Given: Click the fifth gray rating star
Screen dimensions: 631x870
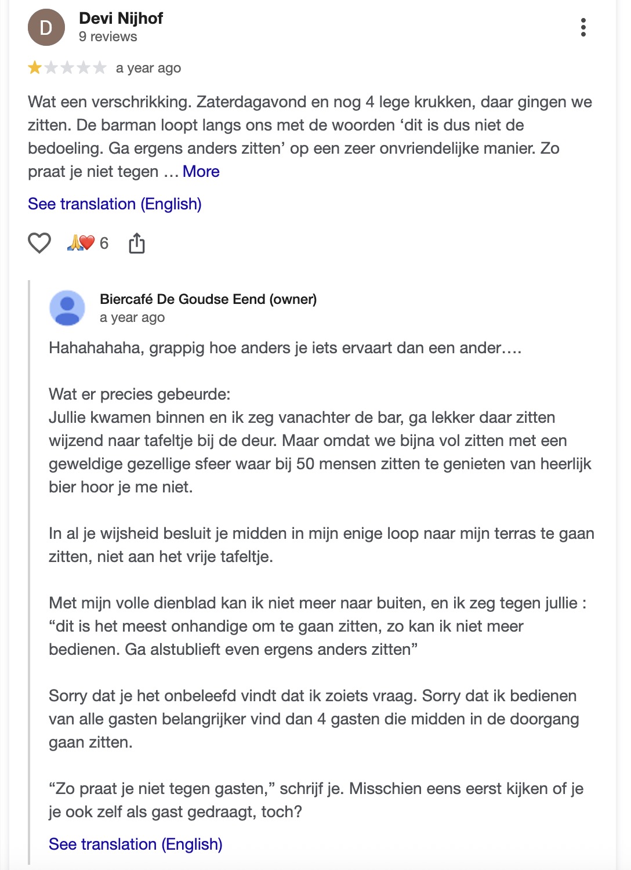Looking at the screenshot, I should (100, 68).
